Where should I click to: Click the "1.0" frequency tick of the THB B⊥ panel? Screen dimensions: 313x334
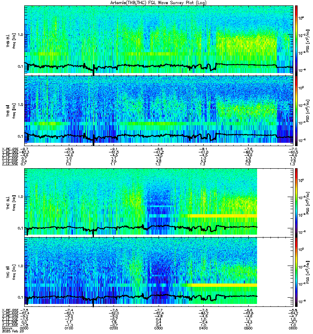pyautogui.click(x=20, y=35)
